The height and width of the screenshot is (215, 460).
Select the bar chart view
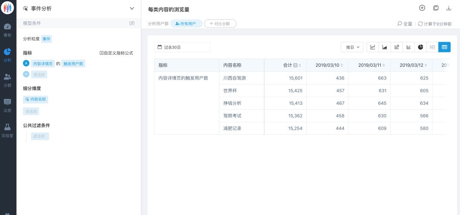(x=408, y=47)
